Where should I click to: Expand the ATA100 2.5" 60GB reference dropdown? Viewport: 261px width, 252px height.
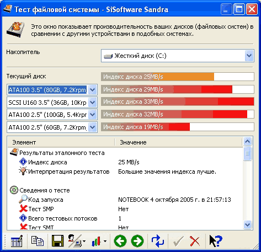tap(92, 127)
